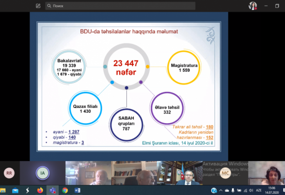
Task: Click the slide title 'BDU-da təhsilalanlar haqqında məlumat'
Action: point(129,32)
